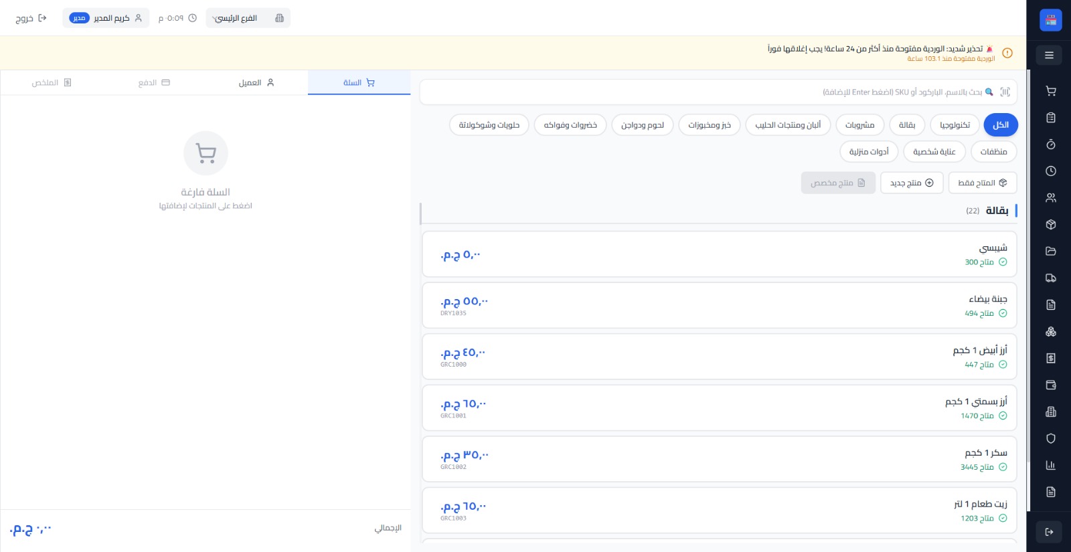Click the barcode scanner icon in the search bar
Image resolution: width=1071 pixels, height=552 pixels.
click(1005, 92)
